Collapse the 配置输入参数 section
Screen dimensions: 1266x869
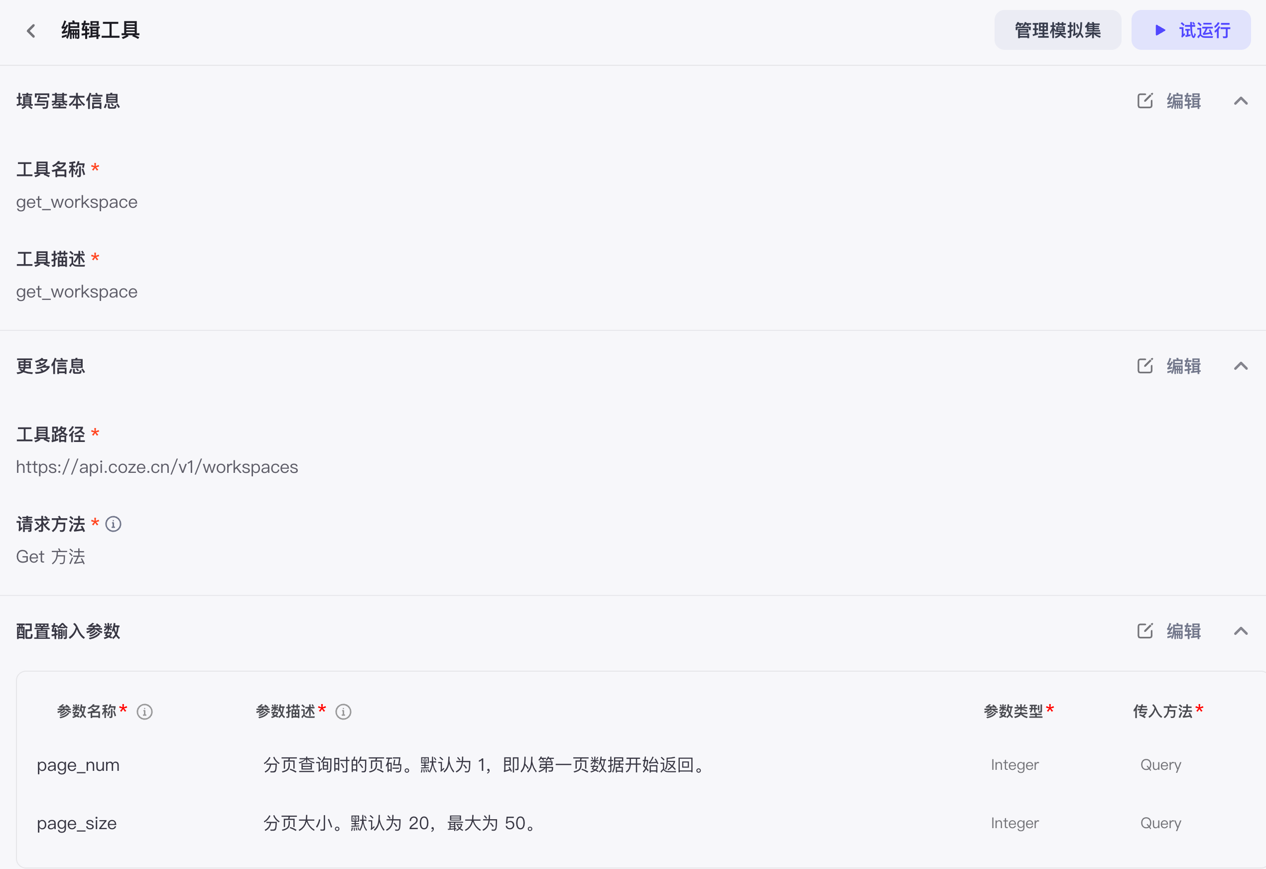pyautogui.click(x=1242, y=631)
